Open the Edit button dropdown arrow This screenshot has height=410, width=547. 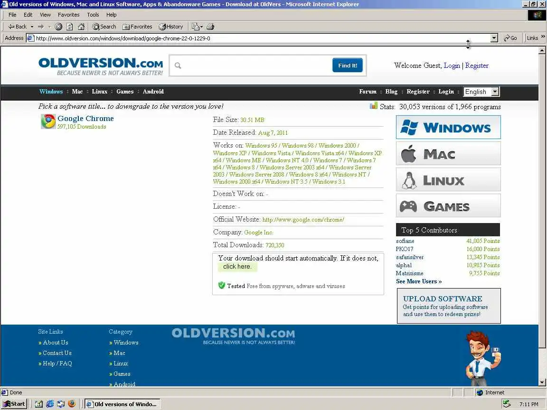(202, 27)
